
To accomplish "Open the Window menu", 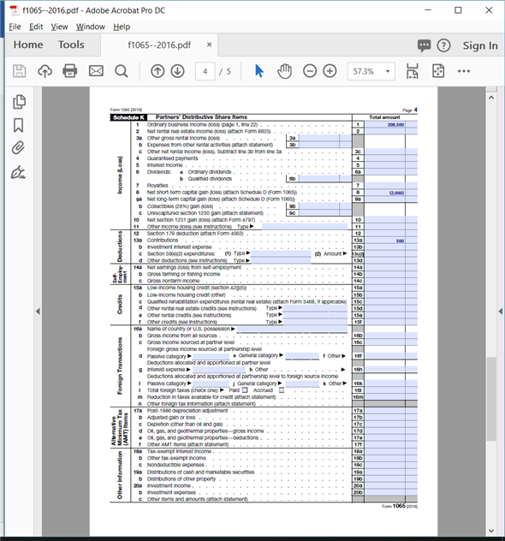I will click(91, 27).
